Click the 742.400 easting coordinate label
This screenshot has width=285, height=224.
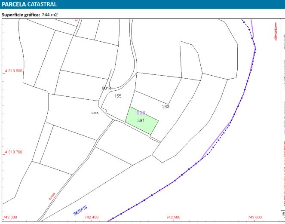click(91, 218)
